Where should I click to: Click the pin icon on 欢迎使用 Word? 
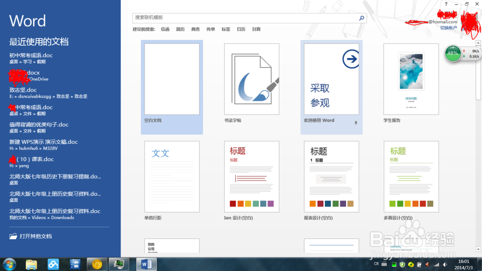tap(356, 123)
